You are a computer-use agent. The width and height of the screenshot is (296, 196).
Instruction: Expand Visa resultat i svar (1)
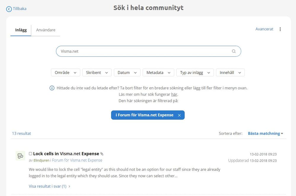pyautogui.click(x=49, y=186)
